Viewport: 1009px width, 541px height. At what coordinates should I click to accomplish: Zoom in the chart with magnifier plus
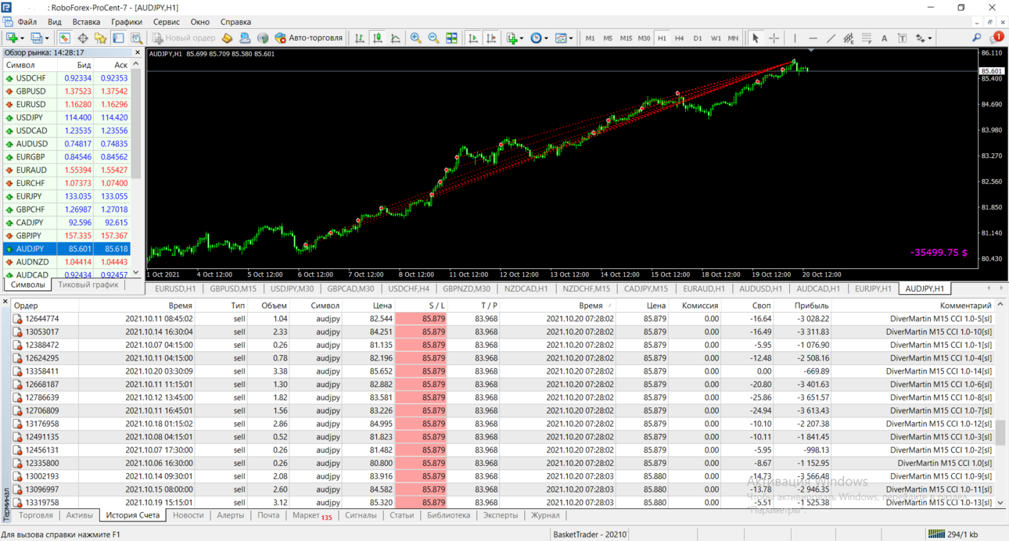(415, 38)
